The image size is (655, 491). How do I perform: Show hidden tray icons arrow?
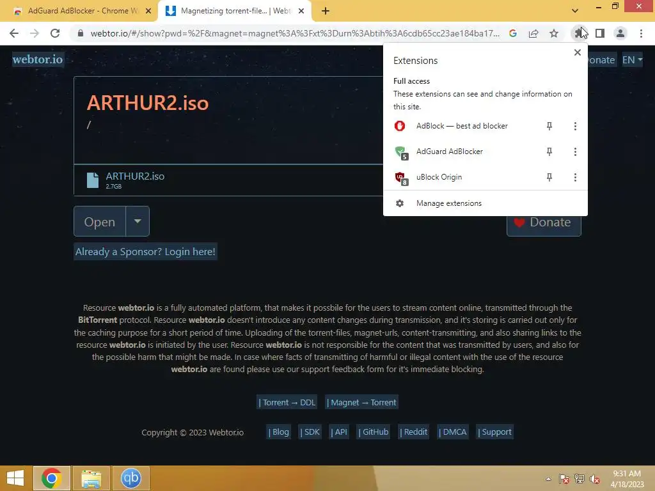tap(548, 479)
